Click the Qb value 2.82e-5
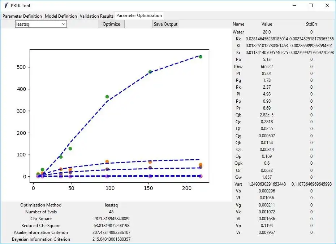336x244 pixels. 267,115
